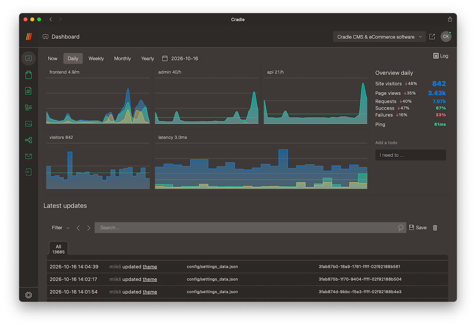The width and height of the screenshot is (476, 327).
Task: Click the Page views 3.43k value
Action: coord(437,93)
